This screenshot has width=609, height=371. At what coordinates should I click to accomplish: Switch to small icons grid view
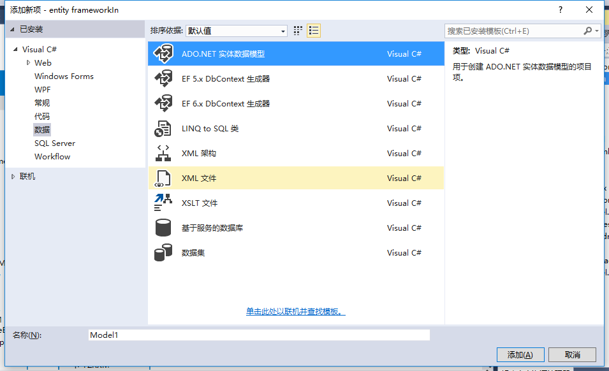pyautogui.click(x=298, y=31)
